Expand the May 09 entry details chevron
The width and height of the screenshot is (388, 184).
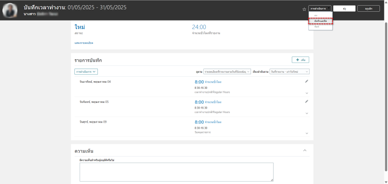(307, 133)
